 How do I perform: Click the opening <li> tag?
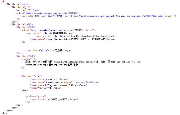click(3, 2)
